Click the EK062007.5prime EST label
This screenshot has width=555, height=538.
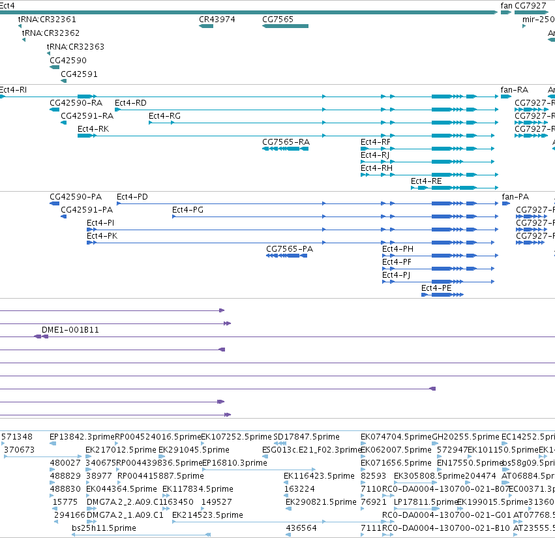tap(396, 450)
